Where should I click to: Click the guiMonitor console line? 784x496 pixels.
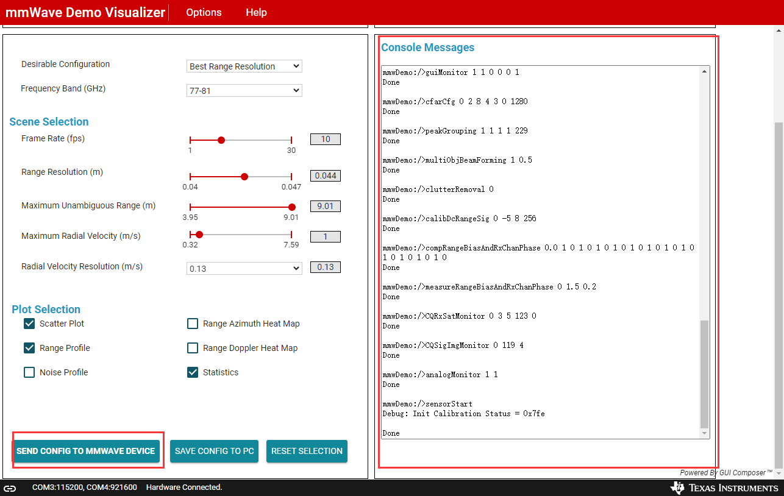[x=451, y=73]
